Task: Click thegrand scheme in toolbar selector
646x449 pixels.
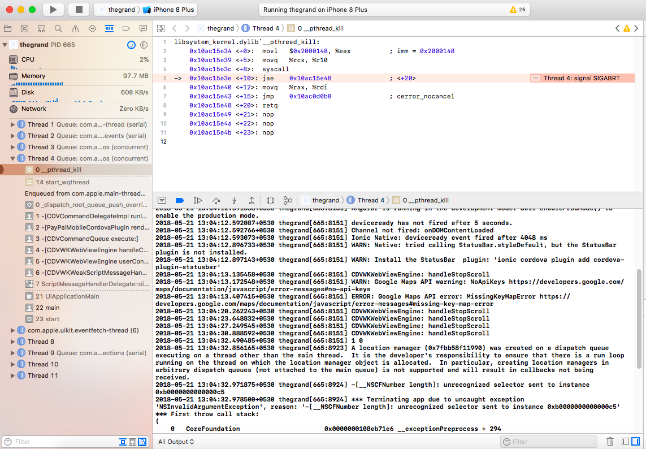Action: tap(116, 10)
